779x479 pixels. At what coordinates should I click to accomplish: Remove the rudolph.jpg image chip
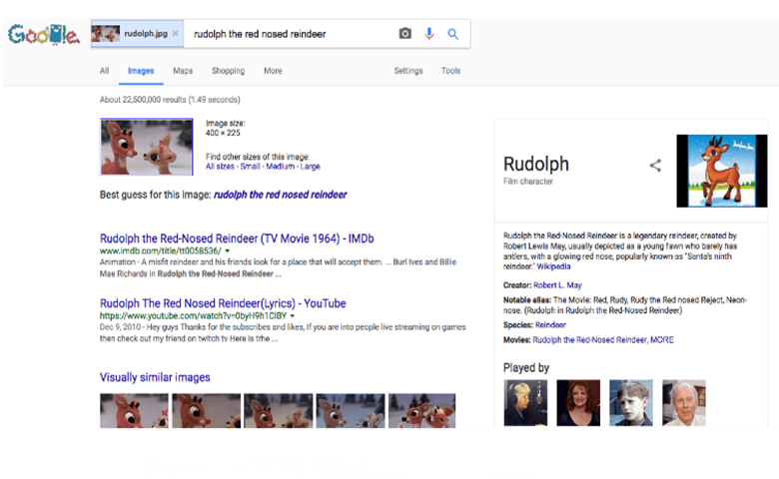click(x=175, y=34)
